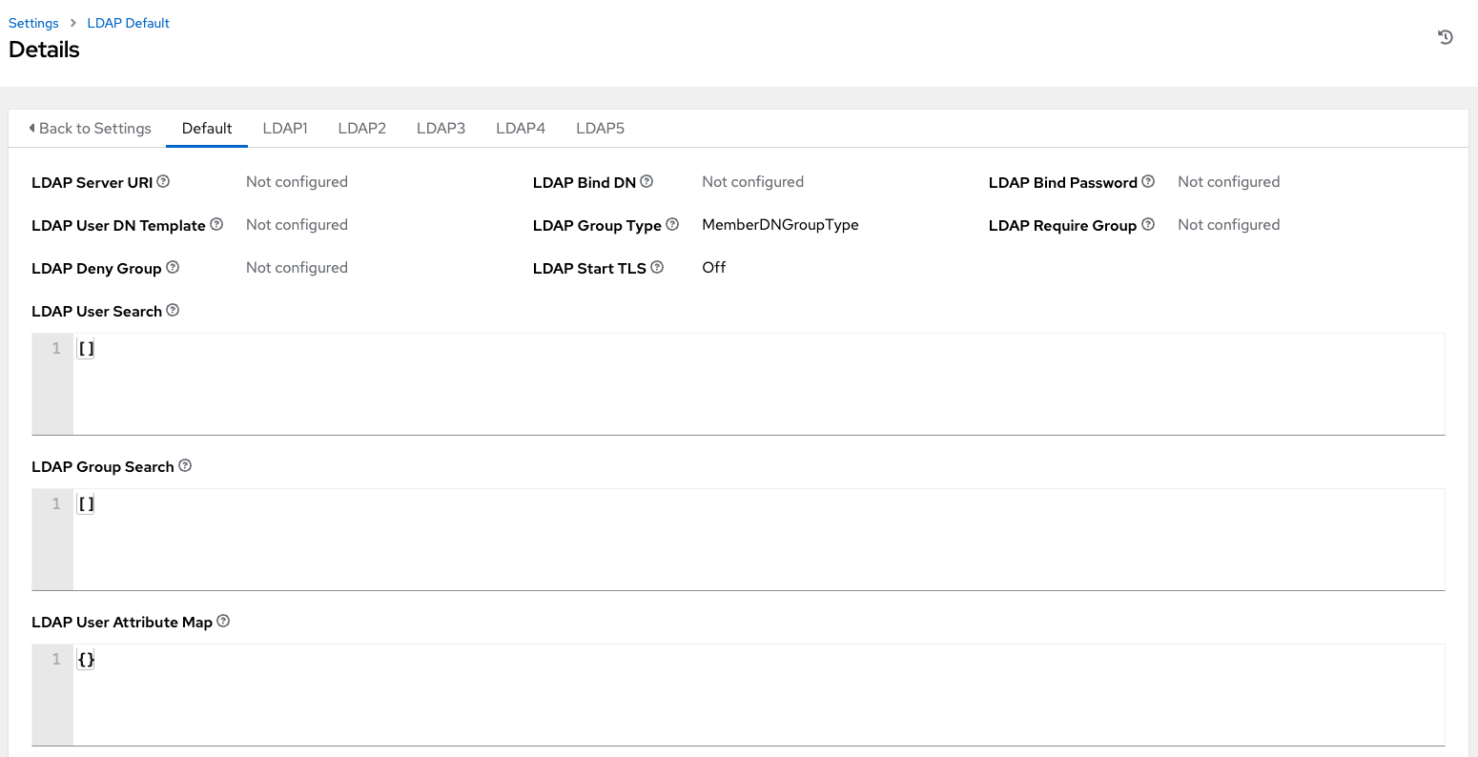Image resolution: width=1478 pixels, height=757 pixels.
Task: Open the LDAP Require Group help tooltip
Action: tap(1149, 224)
